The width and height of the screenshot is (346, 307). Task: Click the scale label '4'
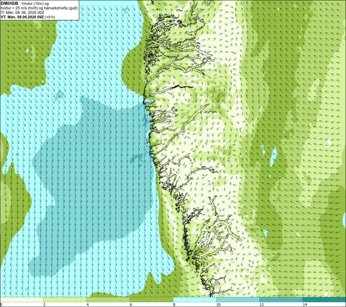(x=88, y=305)
